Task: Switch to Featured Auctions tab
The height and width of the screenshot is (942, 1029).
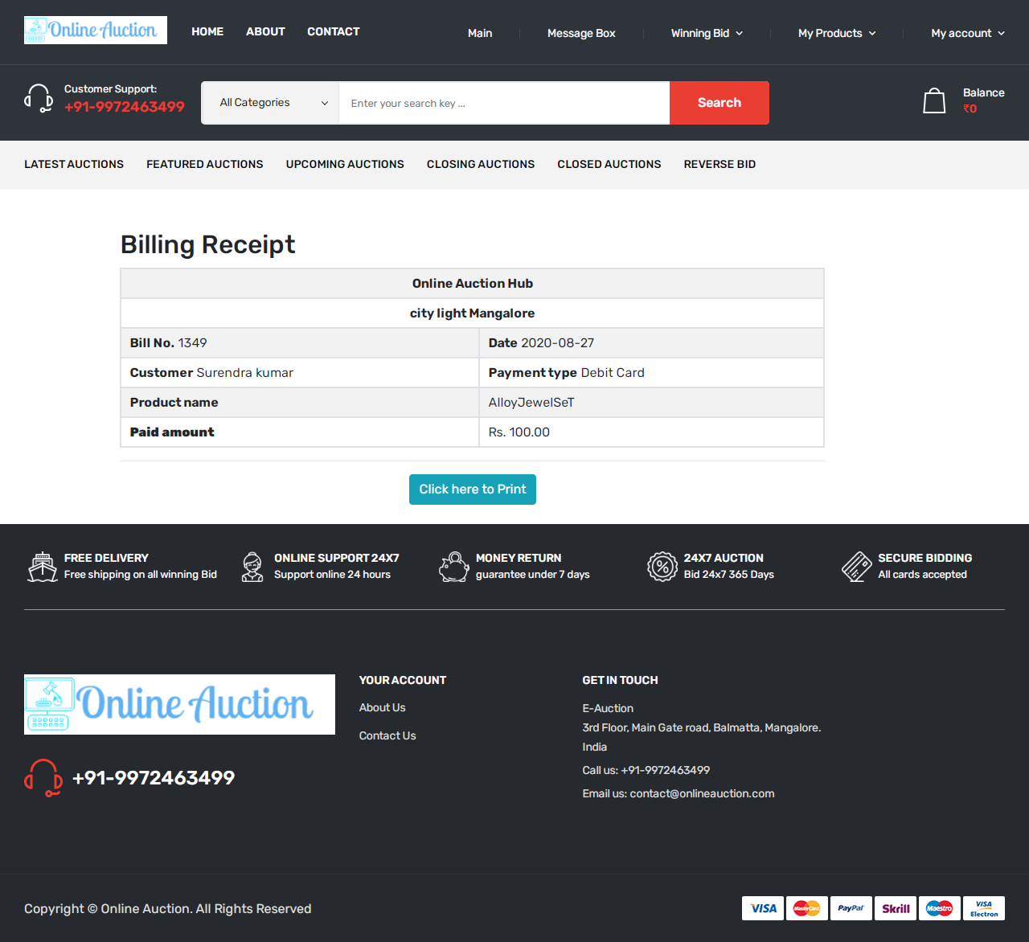Action: pos(205,164)
